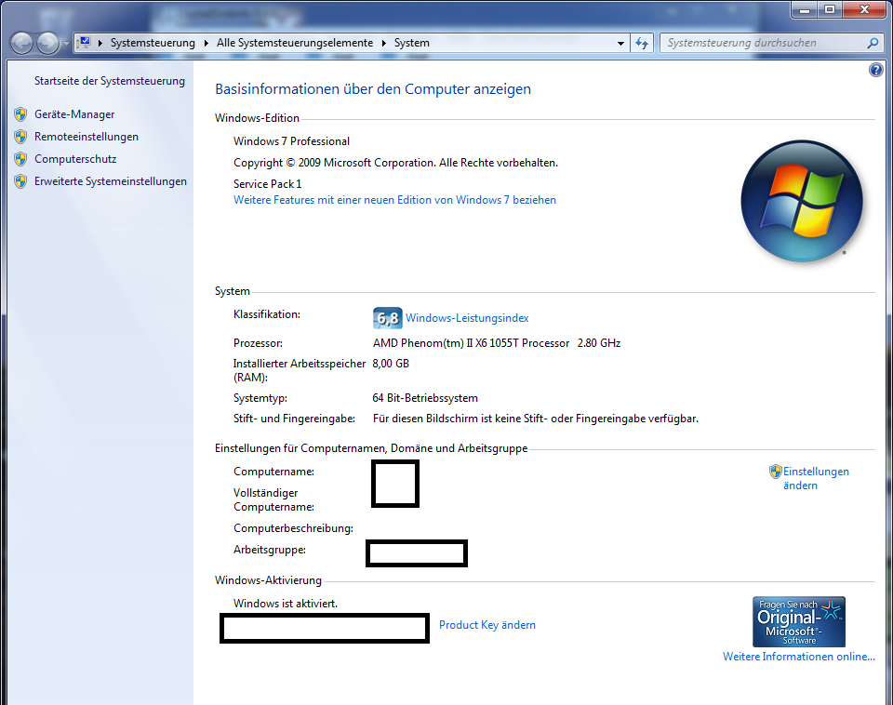This screenshot has width=893, height=705.
Task: Click the shield icon beside Erweiterte Systemeinstellungen
Action: pos(20,181)
